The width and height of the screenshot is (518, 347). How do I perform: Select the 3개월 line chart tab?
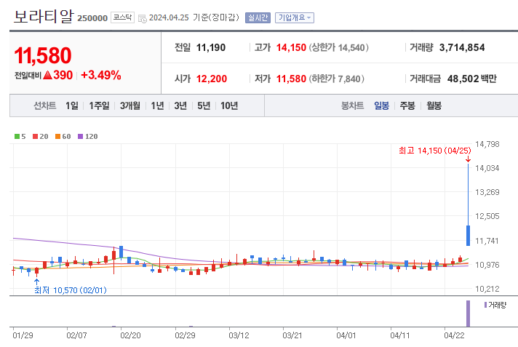click(x=129, y=105)
